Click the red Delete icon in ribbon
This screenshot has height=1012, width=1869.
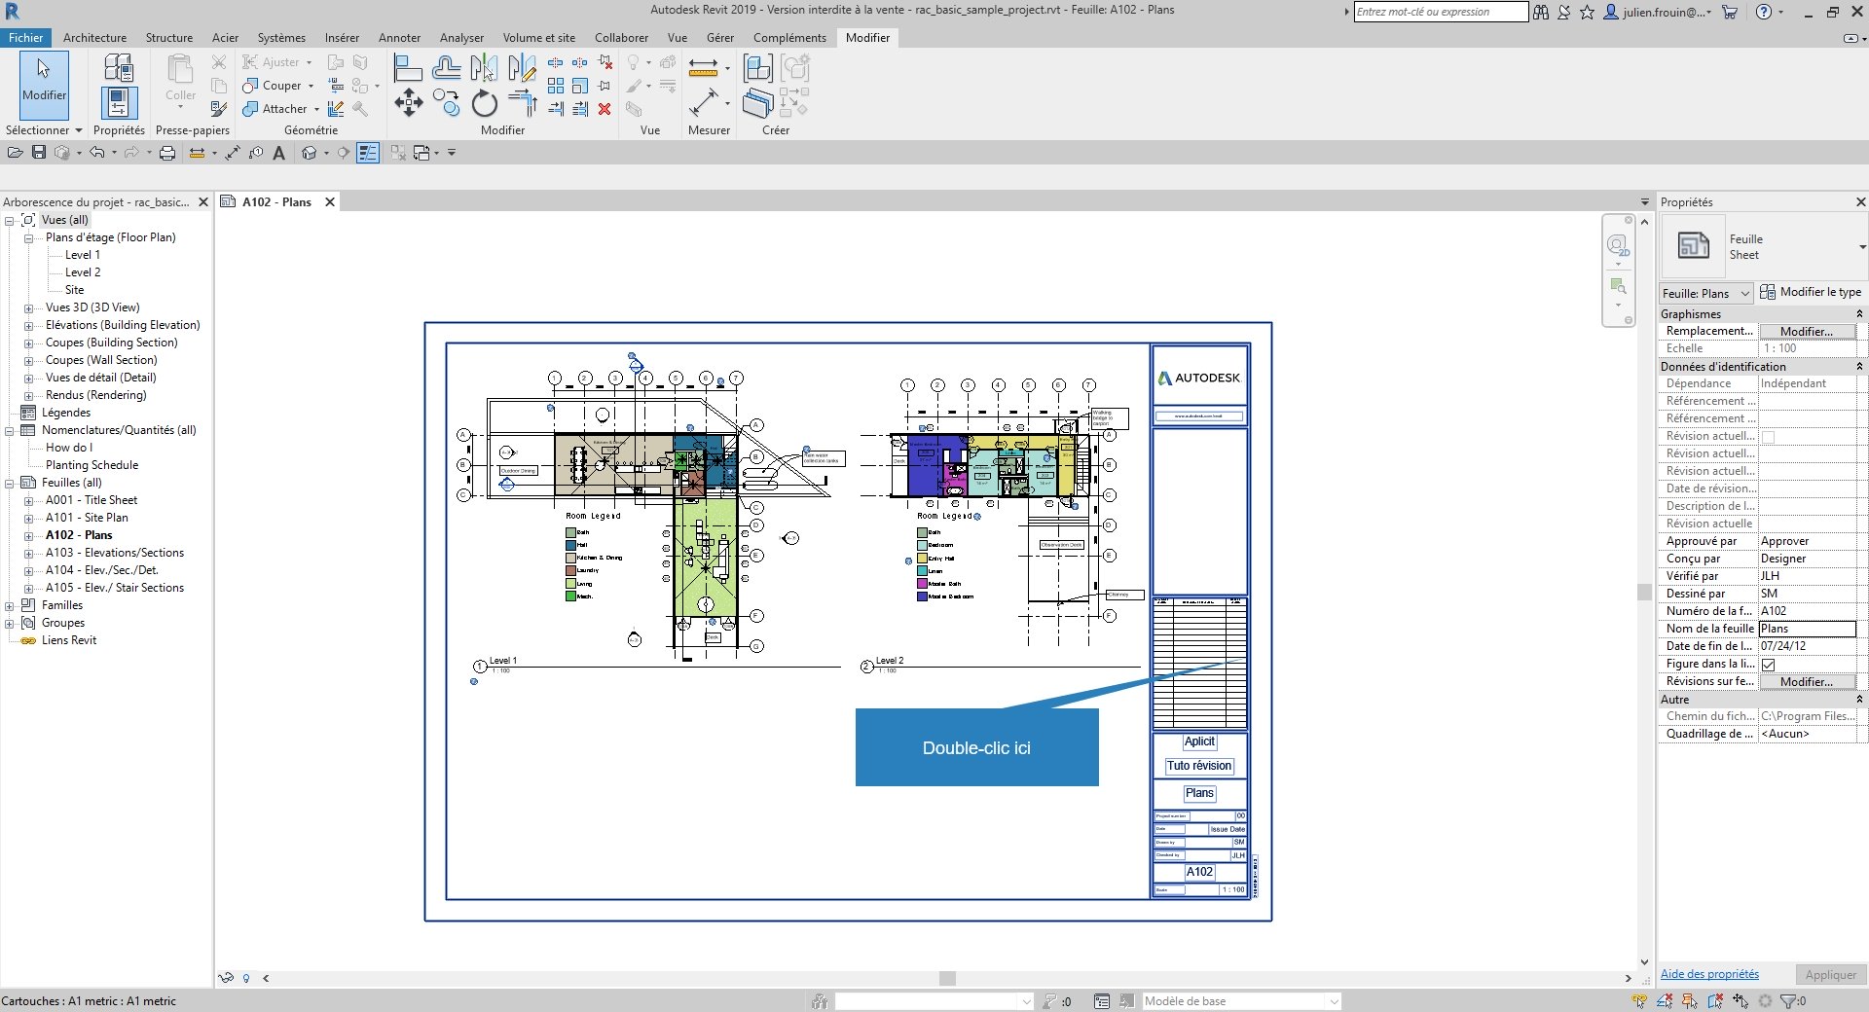coord(605,109)
